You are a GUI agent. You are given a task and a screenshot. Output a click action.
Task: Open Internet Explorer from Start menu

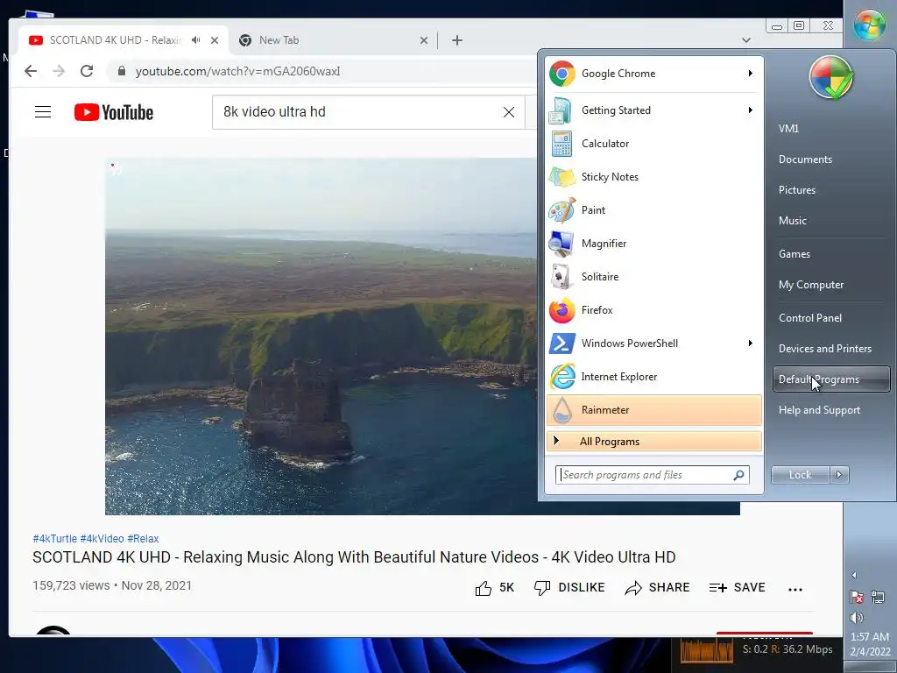653,377
